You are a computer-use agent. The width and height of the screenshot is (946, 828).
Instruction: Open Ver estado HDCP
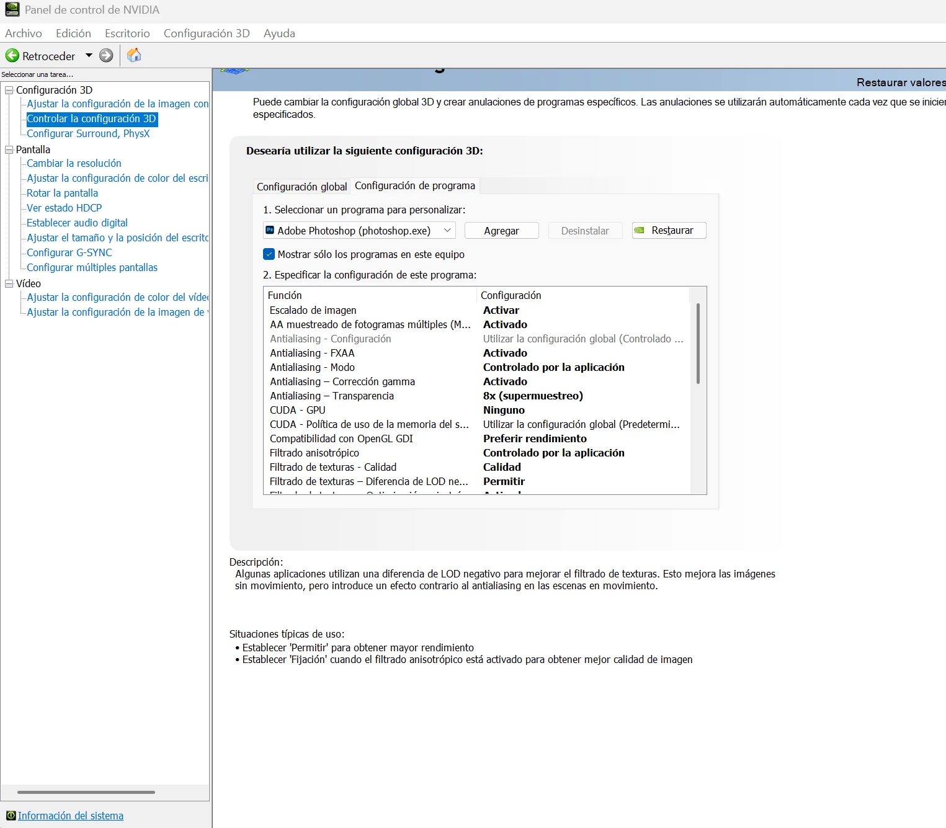64,208
